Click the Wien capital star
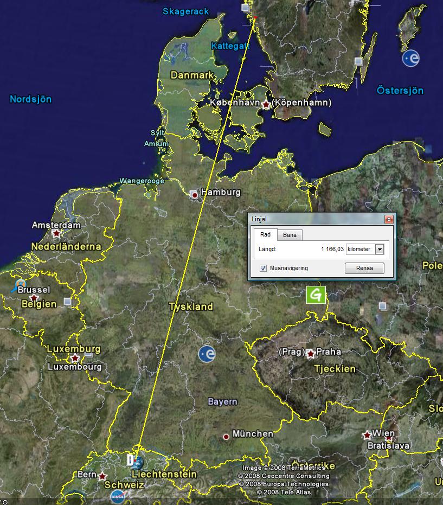The image size is (443, 505). [367, 436]
